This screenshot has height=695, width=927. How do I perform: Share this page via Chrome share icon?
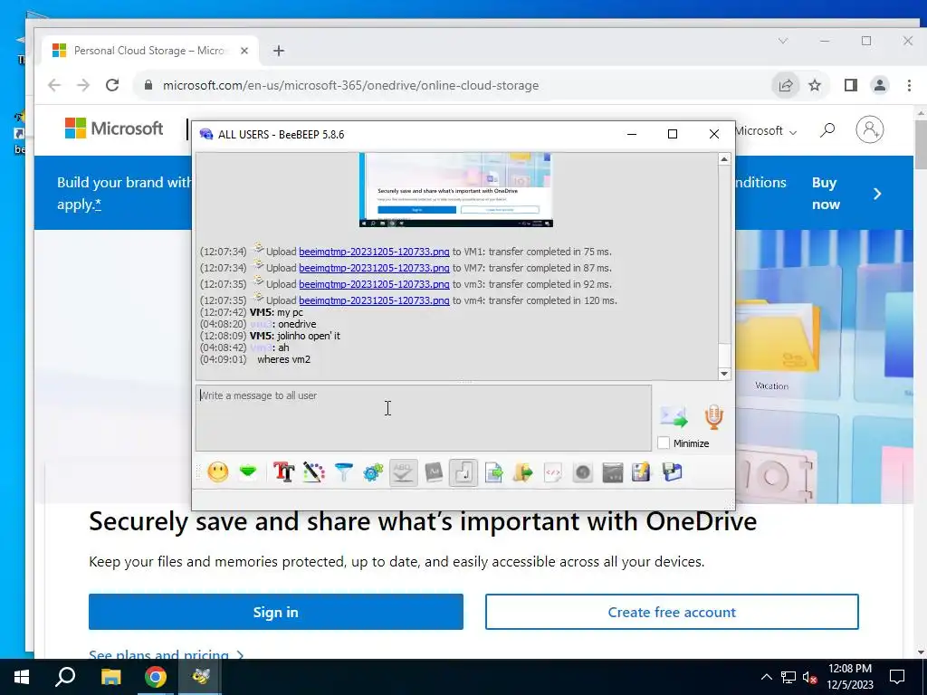pyautogui.click(x=785, y=85)
